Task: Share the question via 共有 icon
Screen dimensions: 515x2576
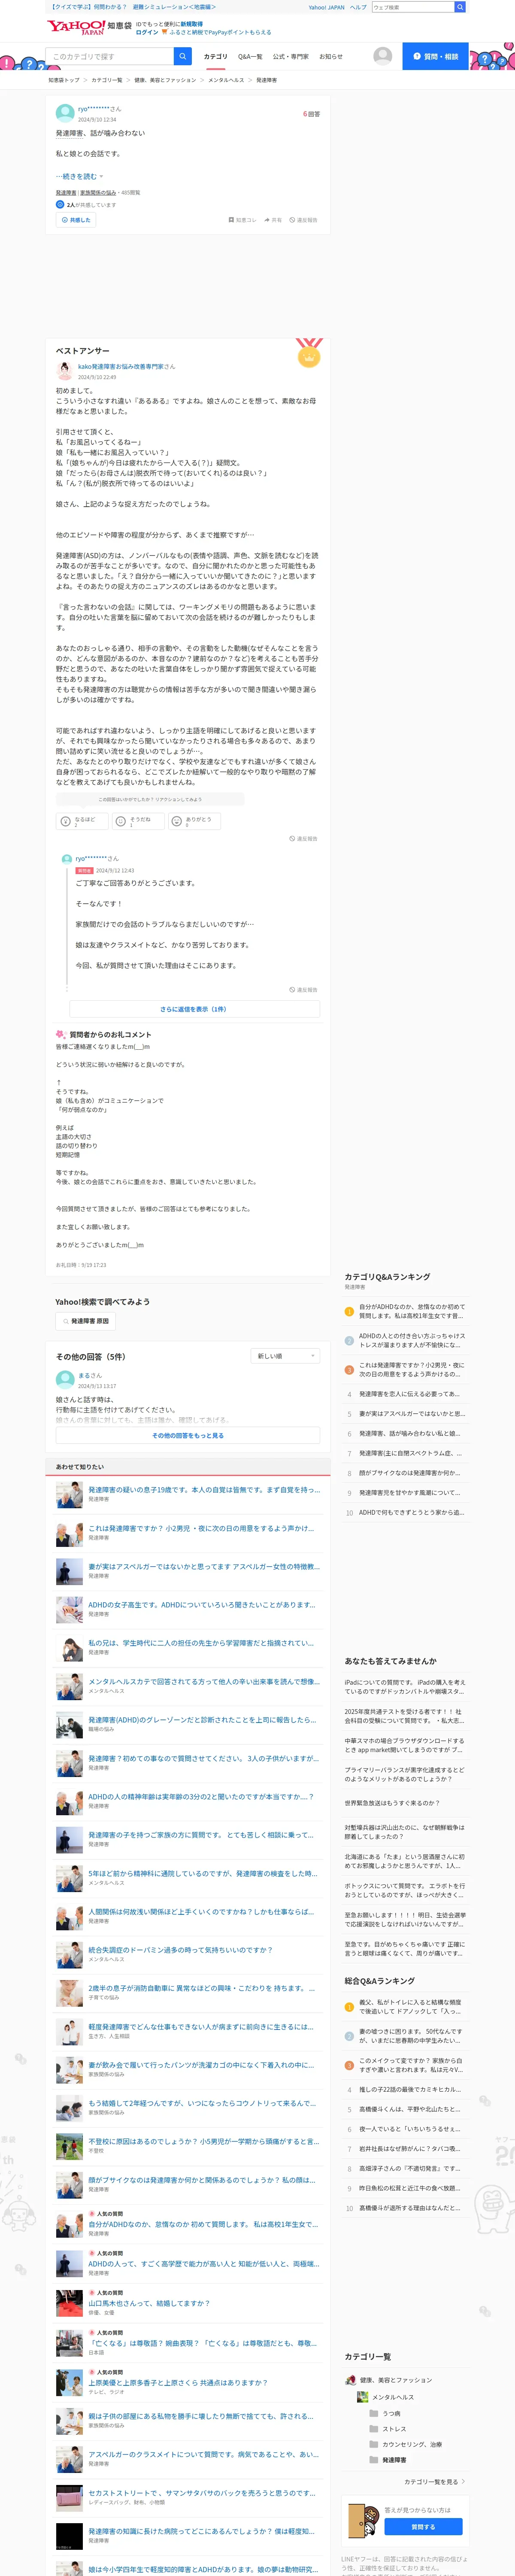Action: click(x=272, y=220)
